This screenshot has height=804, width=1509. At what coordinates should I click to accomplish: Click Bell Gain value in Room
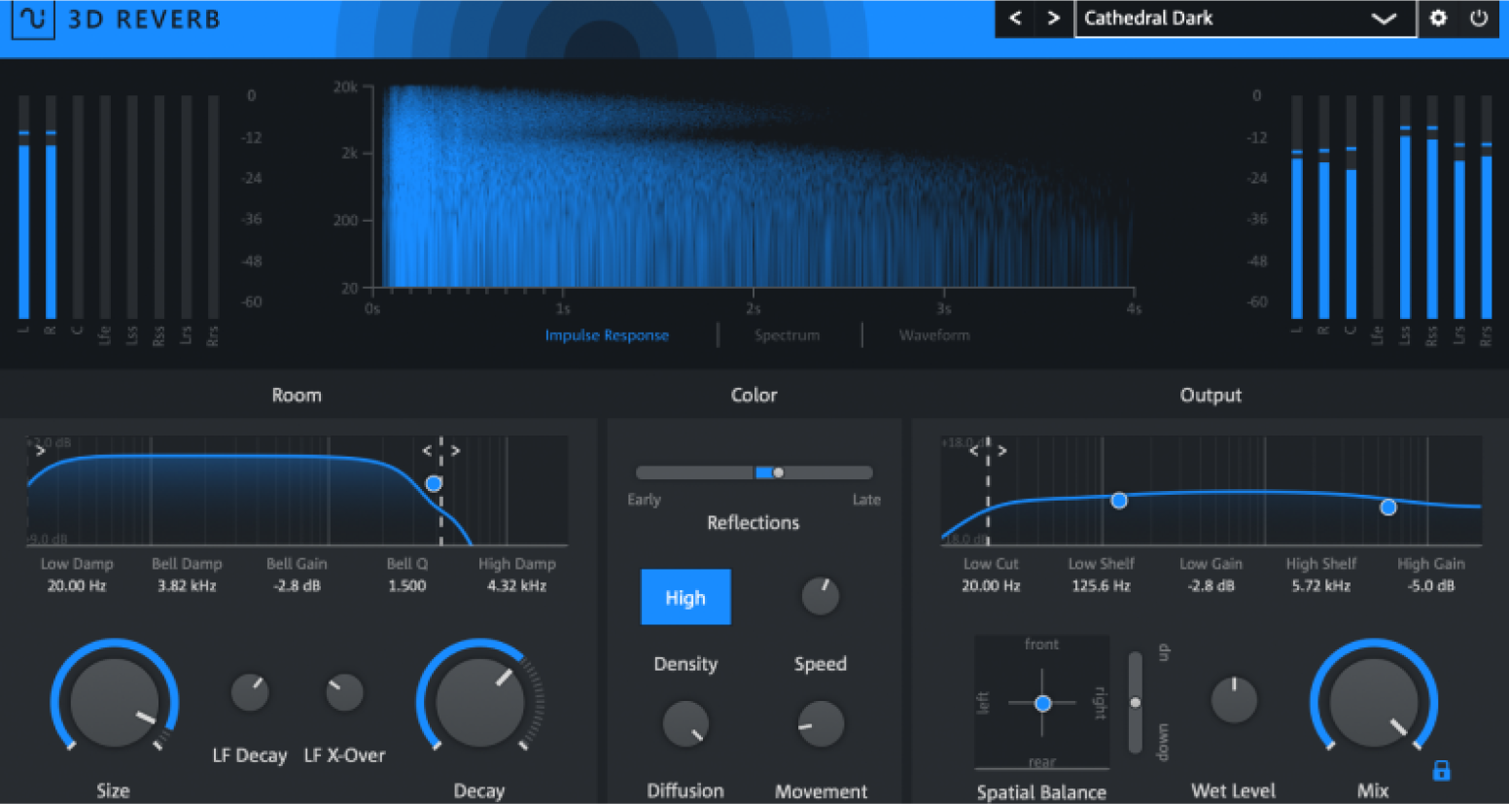297,585
